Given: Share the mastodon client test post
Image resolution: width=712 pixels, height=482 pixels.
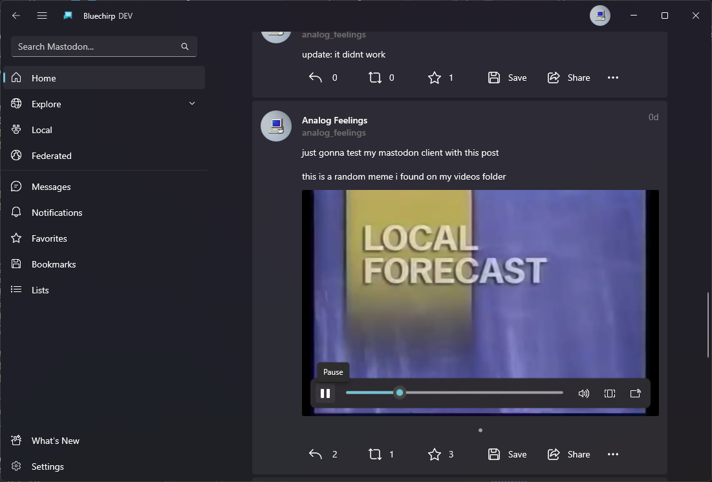Looking at the screenshot, I should (x=568, y=454).
